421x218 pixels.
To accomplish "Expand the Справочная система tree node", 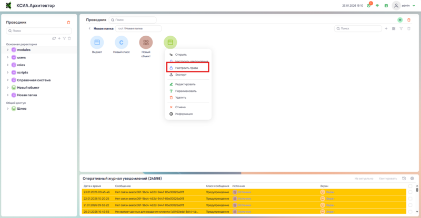I will [x=8, y=80].
